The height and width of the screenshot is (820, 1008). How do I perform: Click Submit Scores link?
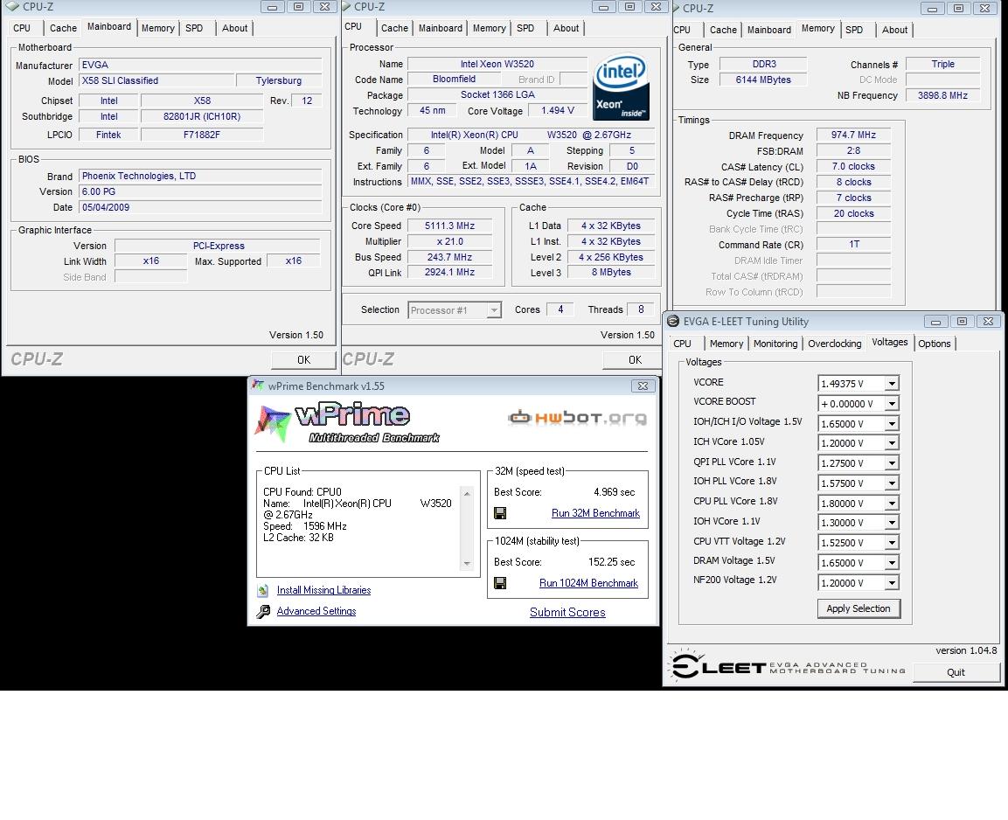(567, 613)
